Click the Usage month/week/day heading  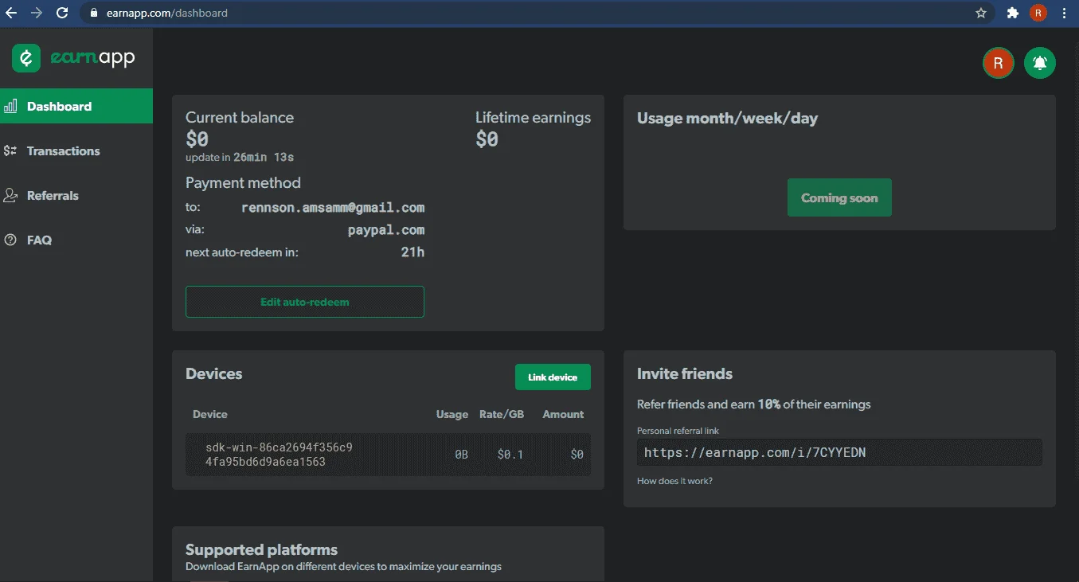coord(727,118)
